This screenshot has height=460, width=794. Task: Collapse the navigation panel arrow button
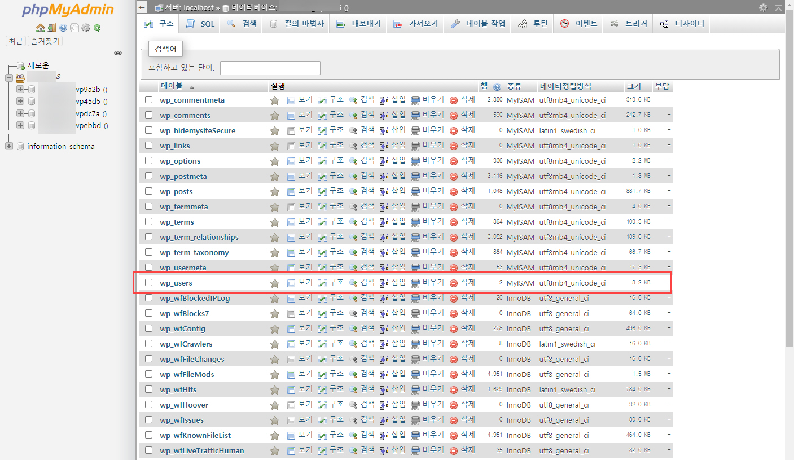pos(142,7)
